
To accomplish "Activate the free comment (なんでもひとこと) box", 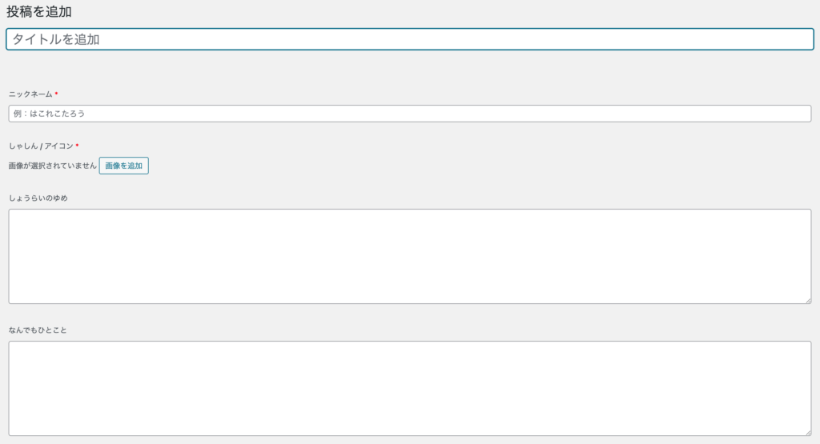I will [x=409, y=388].
